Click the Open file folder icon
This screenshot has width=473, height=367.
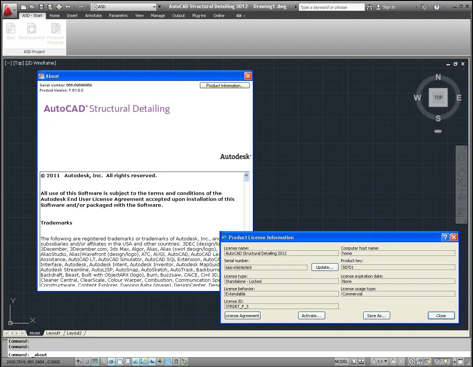33,7
